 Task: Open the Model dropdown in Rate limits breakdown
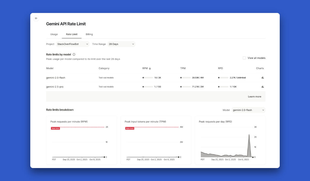[x=248, y=110]
